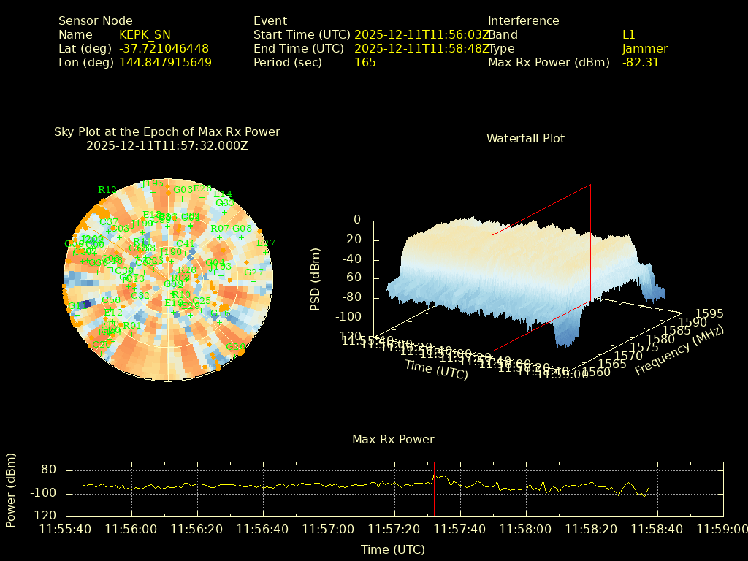Select the C32 satellite marker
748x561 pixels.
(x=140, y=305)
